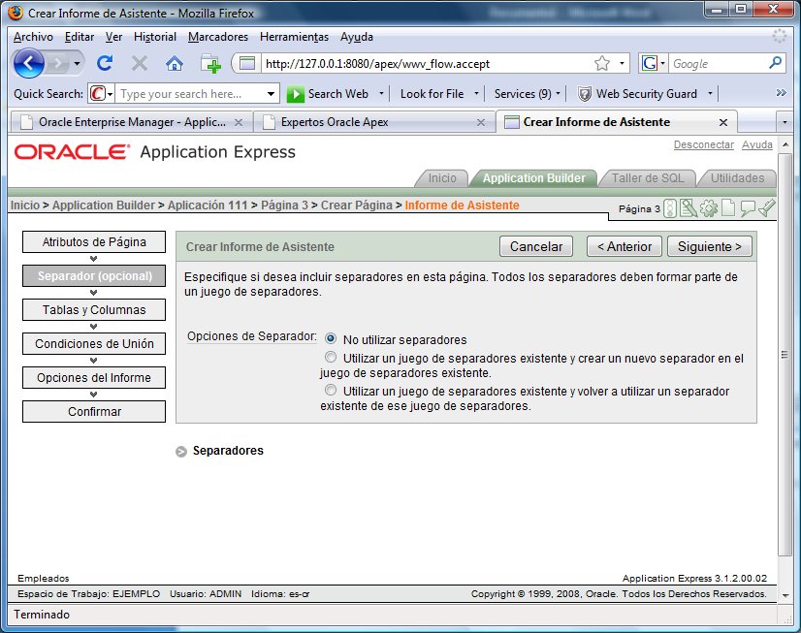Open back/forward history dropdown arrow
Viewport: 801px width, 633px height.
point(77,64)
